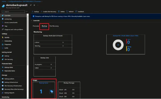Click scrollbar down arrow in sidebar
The image size is (161, 99).
pyautogui.click(x=28, y=98)
